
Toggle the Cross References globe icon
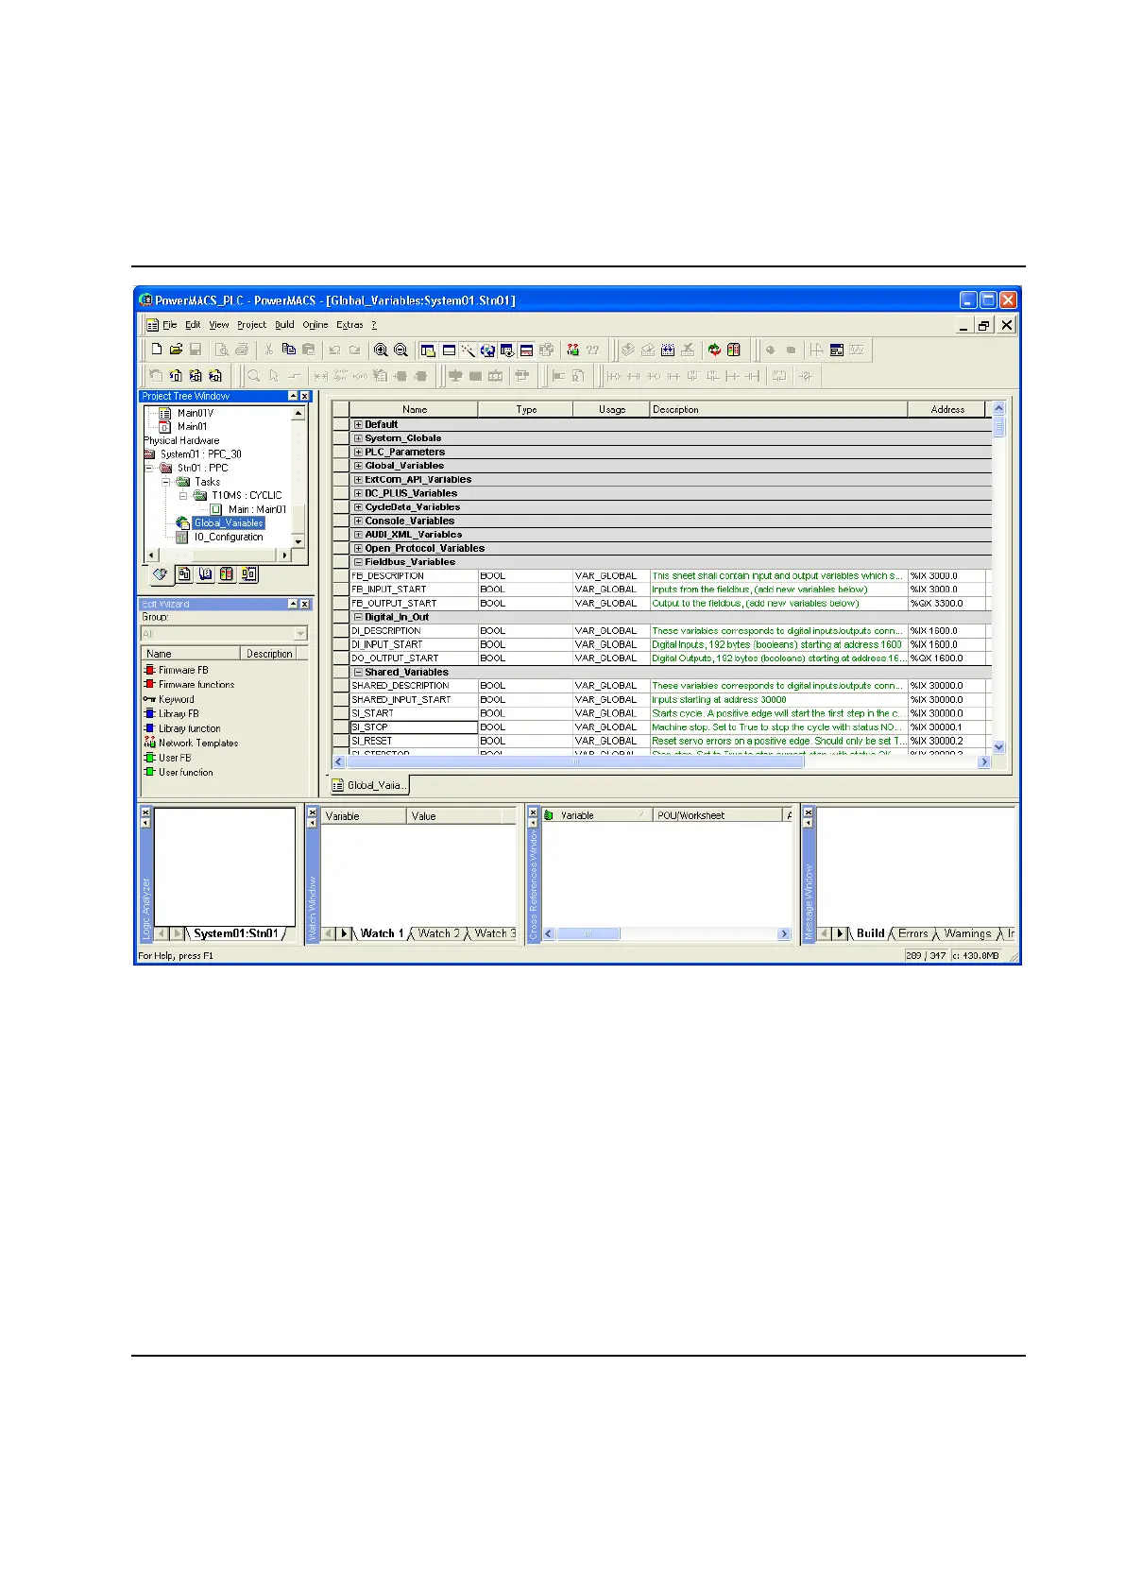coord(487,350)
